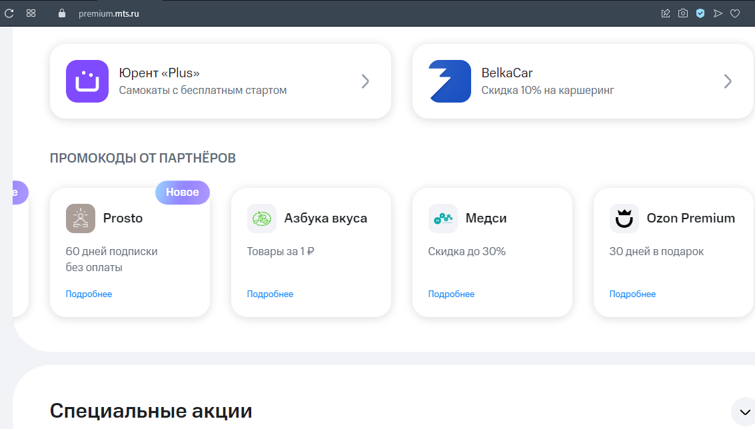This screenshot has height=429, width=755.
Task: Open the share page icon in toolbar
Action: [666, 13]
